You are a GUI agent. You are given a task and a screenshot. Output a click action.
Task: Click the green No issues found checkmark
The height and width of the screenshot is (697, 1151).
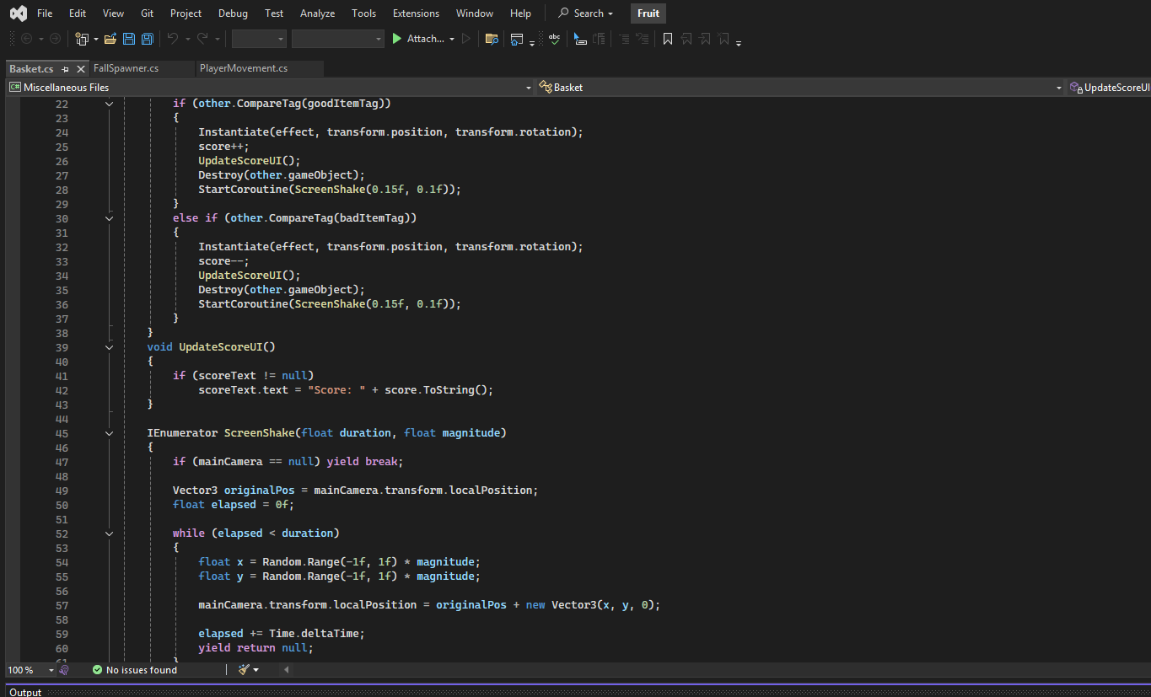point(98,670)
